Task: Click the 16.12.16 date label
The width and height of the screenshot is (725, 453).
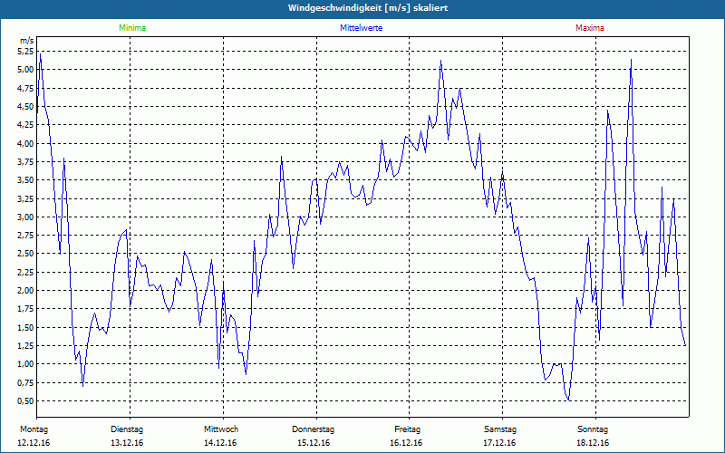Action: point(406,443)
